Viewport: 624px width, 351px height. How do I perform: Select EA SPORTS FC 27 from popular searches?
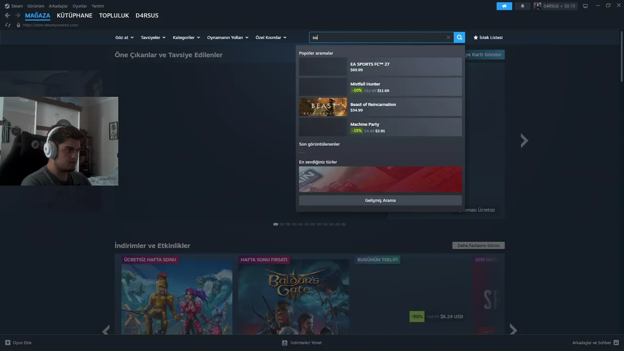[x=380, y=67]
